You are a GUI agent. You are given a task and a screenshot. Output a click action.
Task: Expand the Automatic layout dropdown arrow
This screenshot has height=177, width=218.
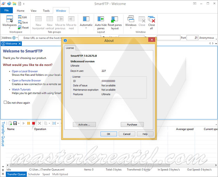point(86,28)
